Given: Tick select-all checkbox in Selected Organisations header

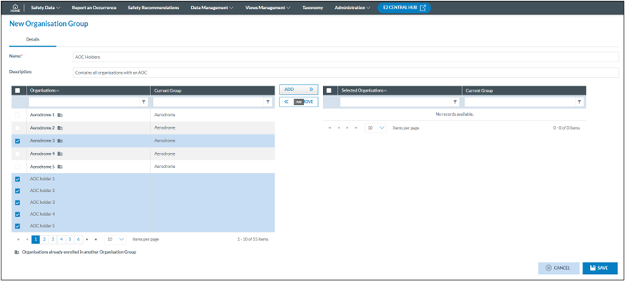Looking at the screenshot, I should (x=329, y=90).
